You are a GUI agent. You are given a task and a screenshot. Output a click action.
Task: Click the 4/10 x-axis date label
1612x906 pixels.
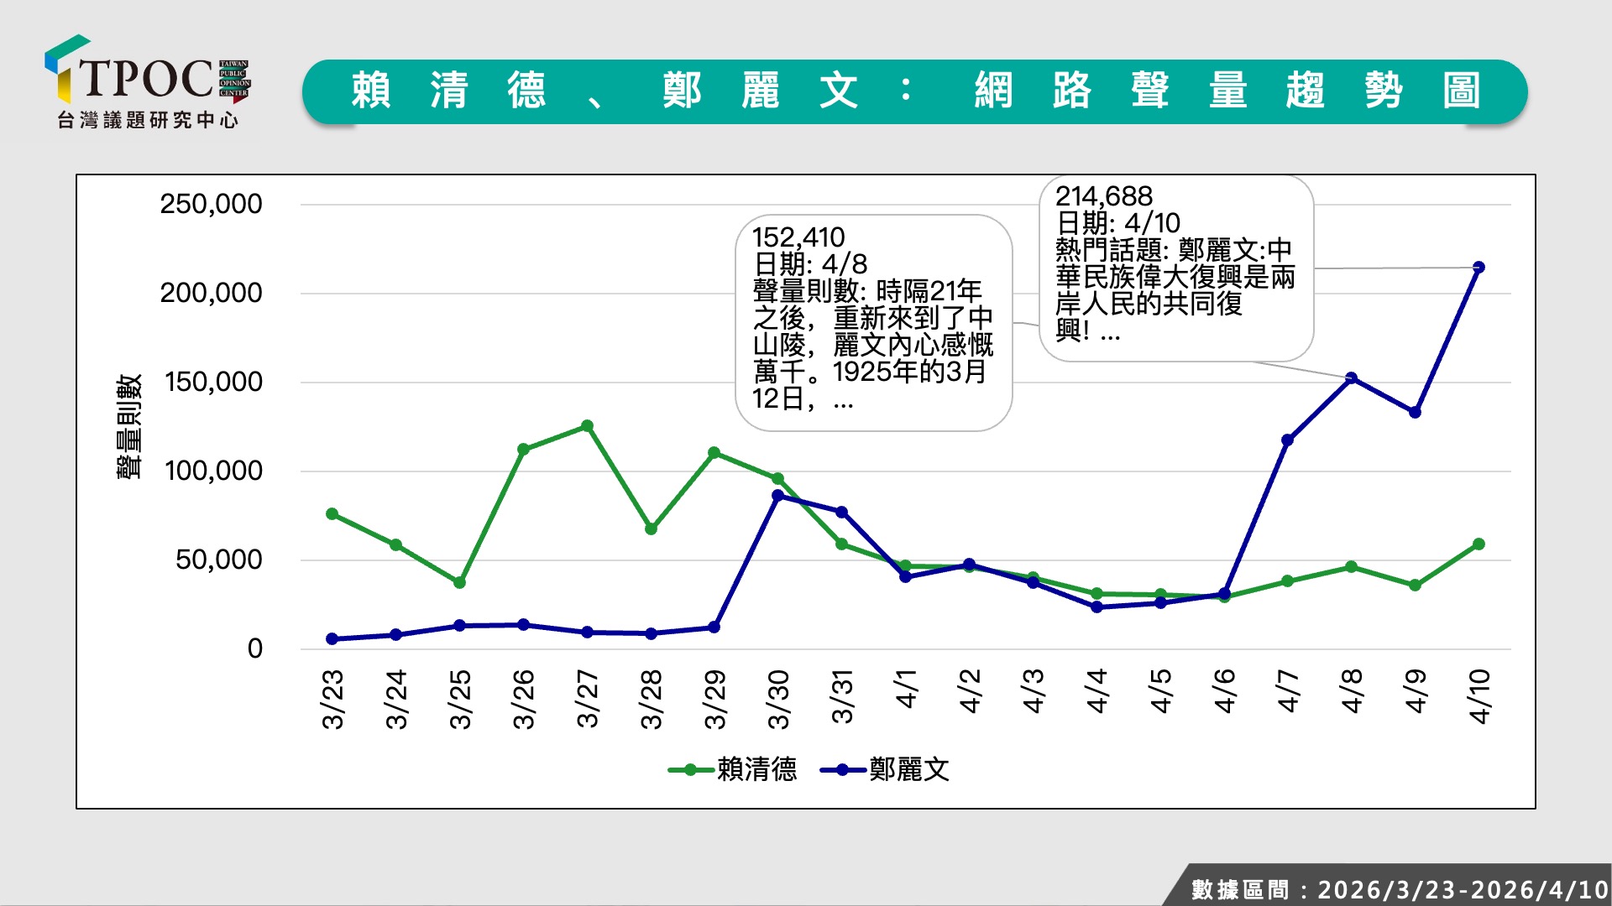(x=1479, y=696)
